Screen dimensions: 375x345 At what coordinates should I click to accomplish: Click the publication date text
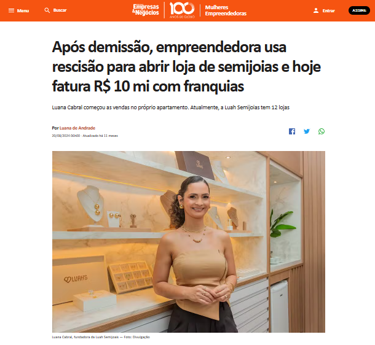pyautogui.click(x=66, y=136)
